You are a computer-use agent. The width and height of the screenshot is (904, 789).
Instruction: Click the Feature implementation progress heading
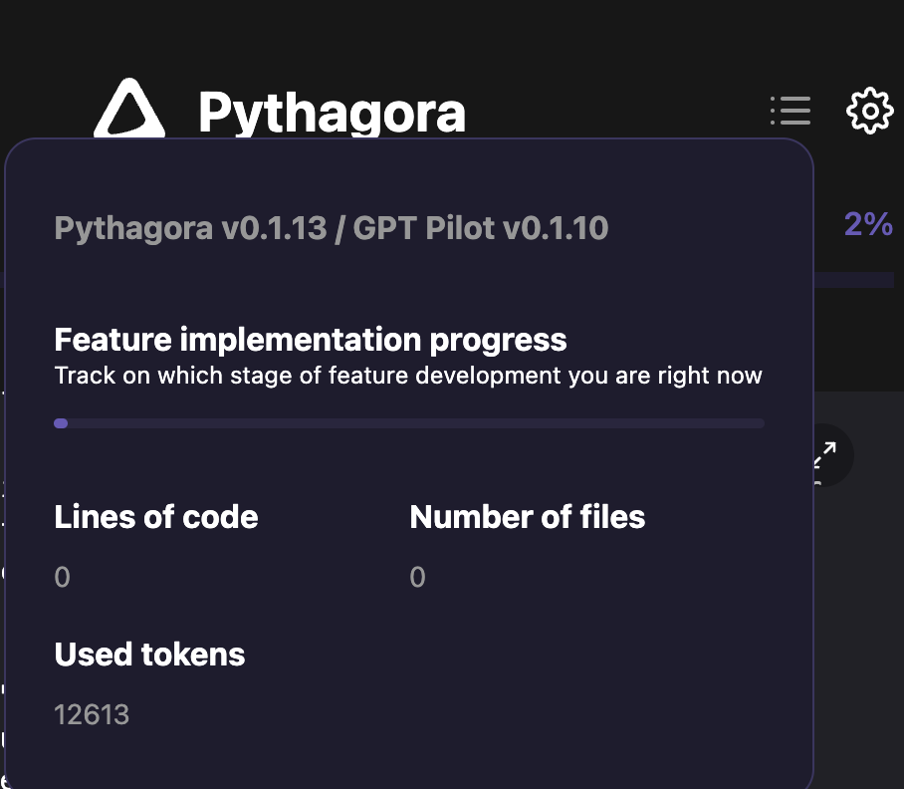pos(311,340)
